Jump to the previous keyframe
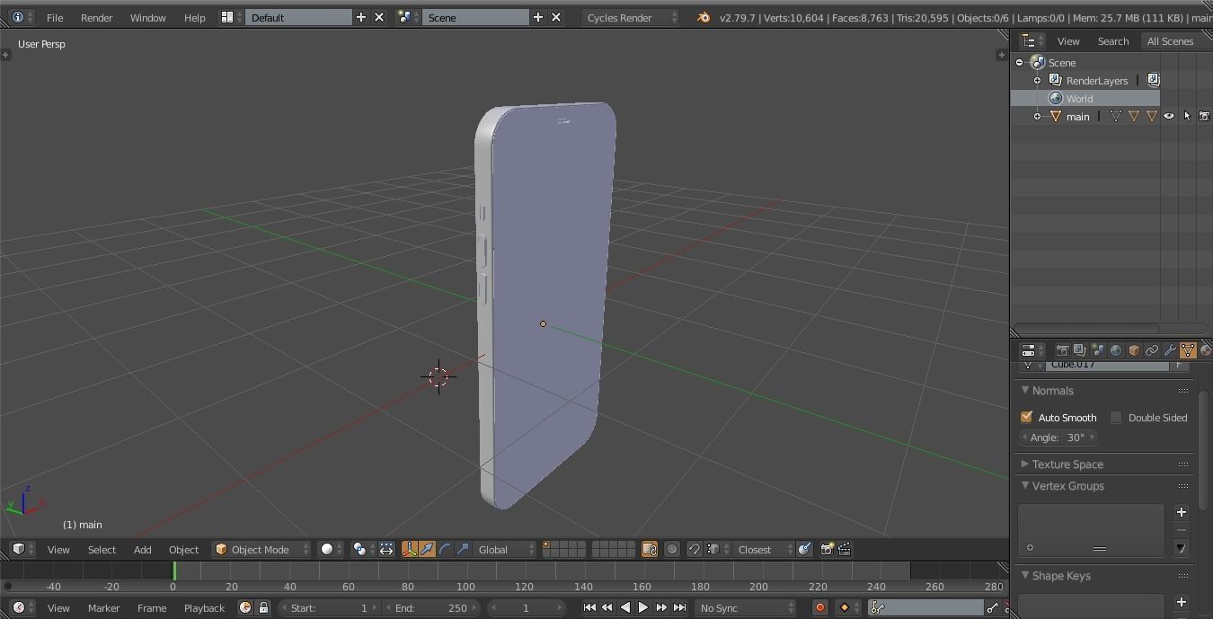The width and height of the screenshot is (1213, 619). click(607, 608)
